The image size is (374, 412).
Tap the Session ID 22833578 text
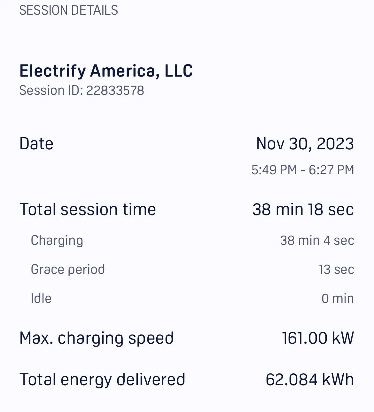[x=82, y=91]
